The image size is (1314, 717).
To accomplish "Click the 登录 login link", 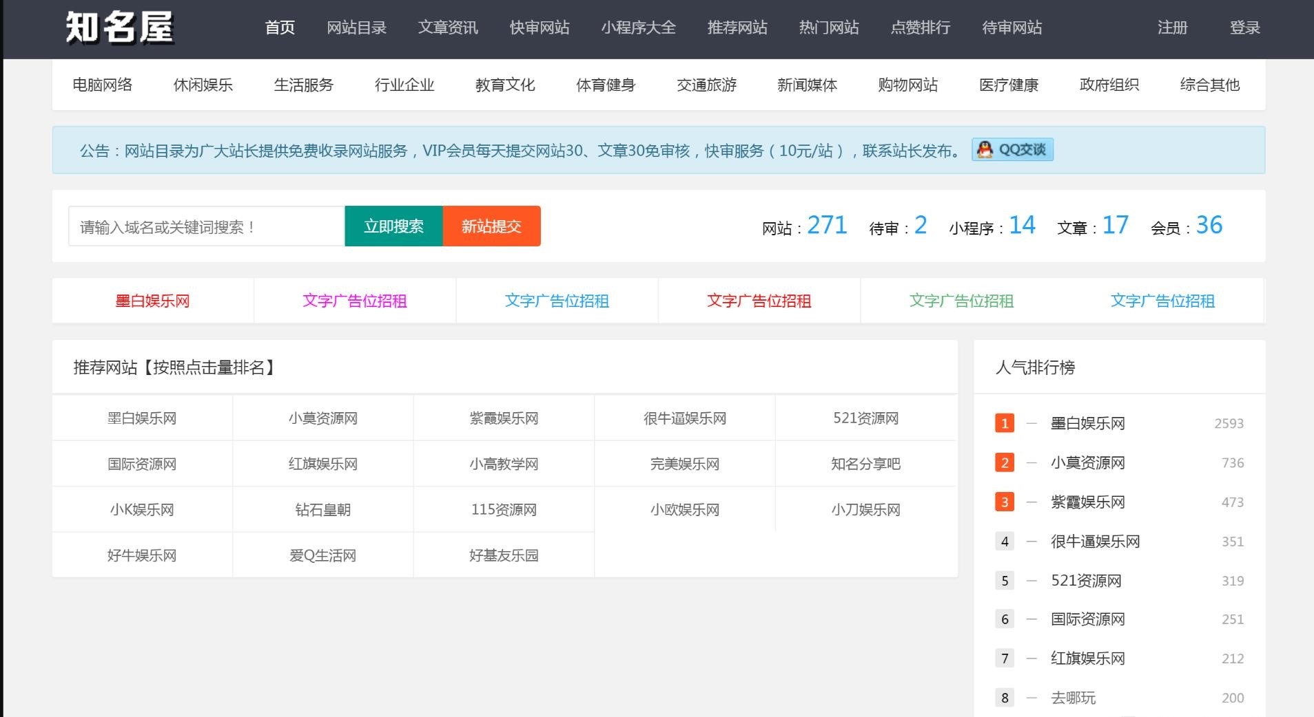I will [x=1244, y=28].
